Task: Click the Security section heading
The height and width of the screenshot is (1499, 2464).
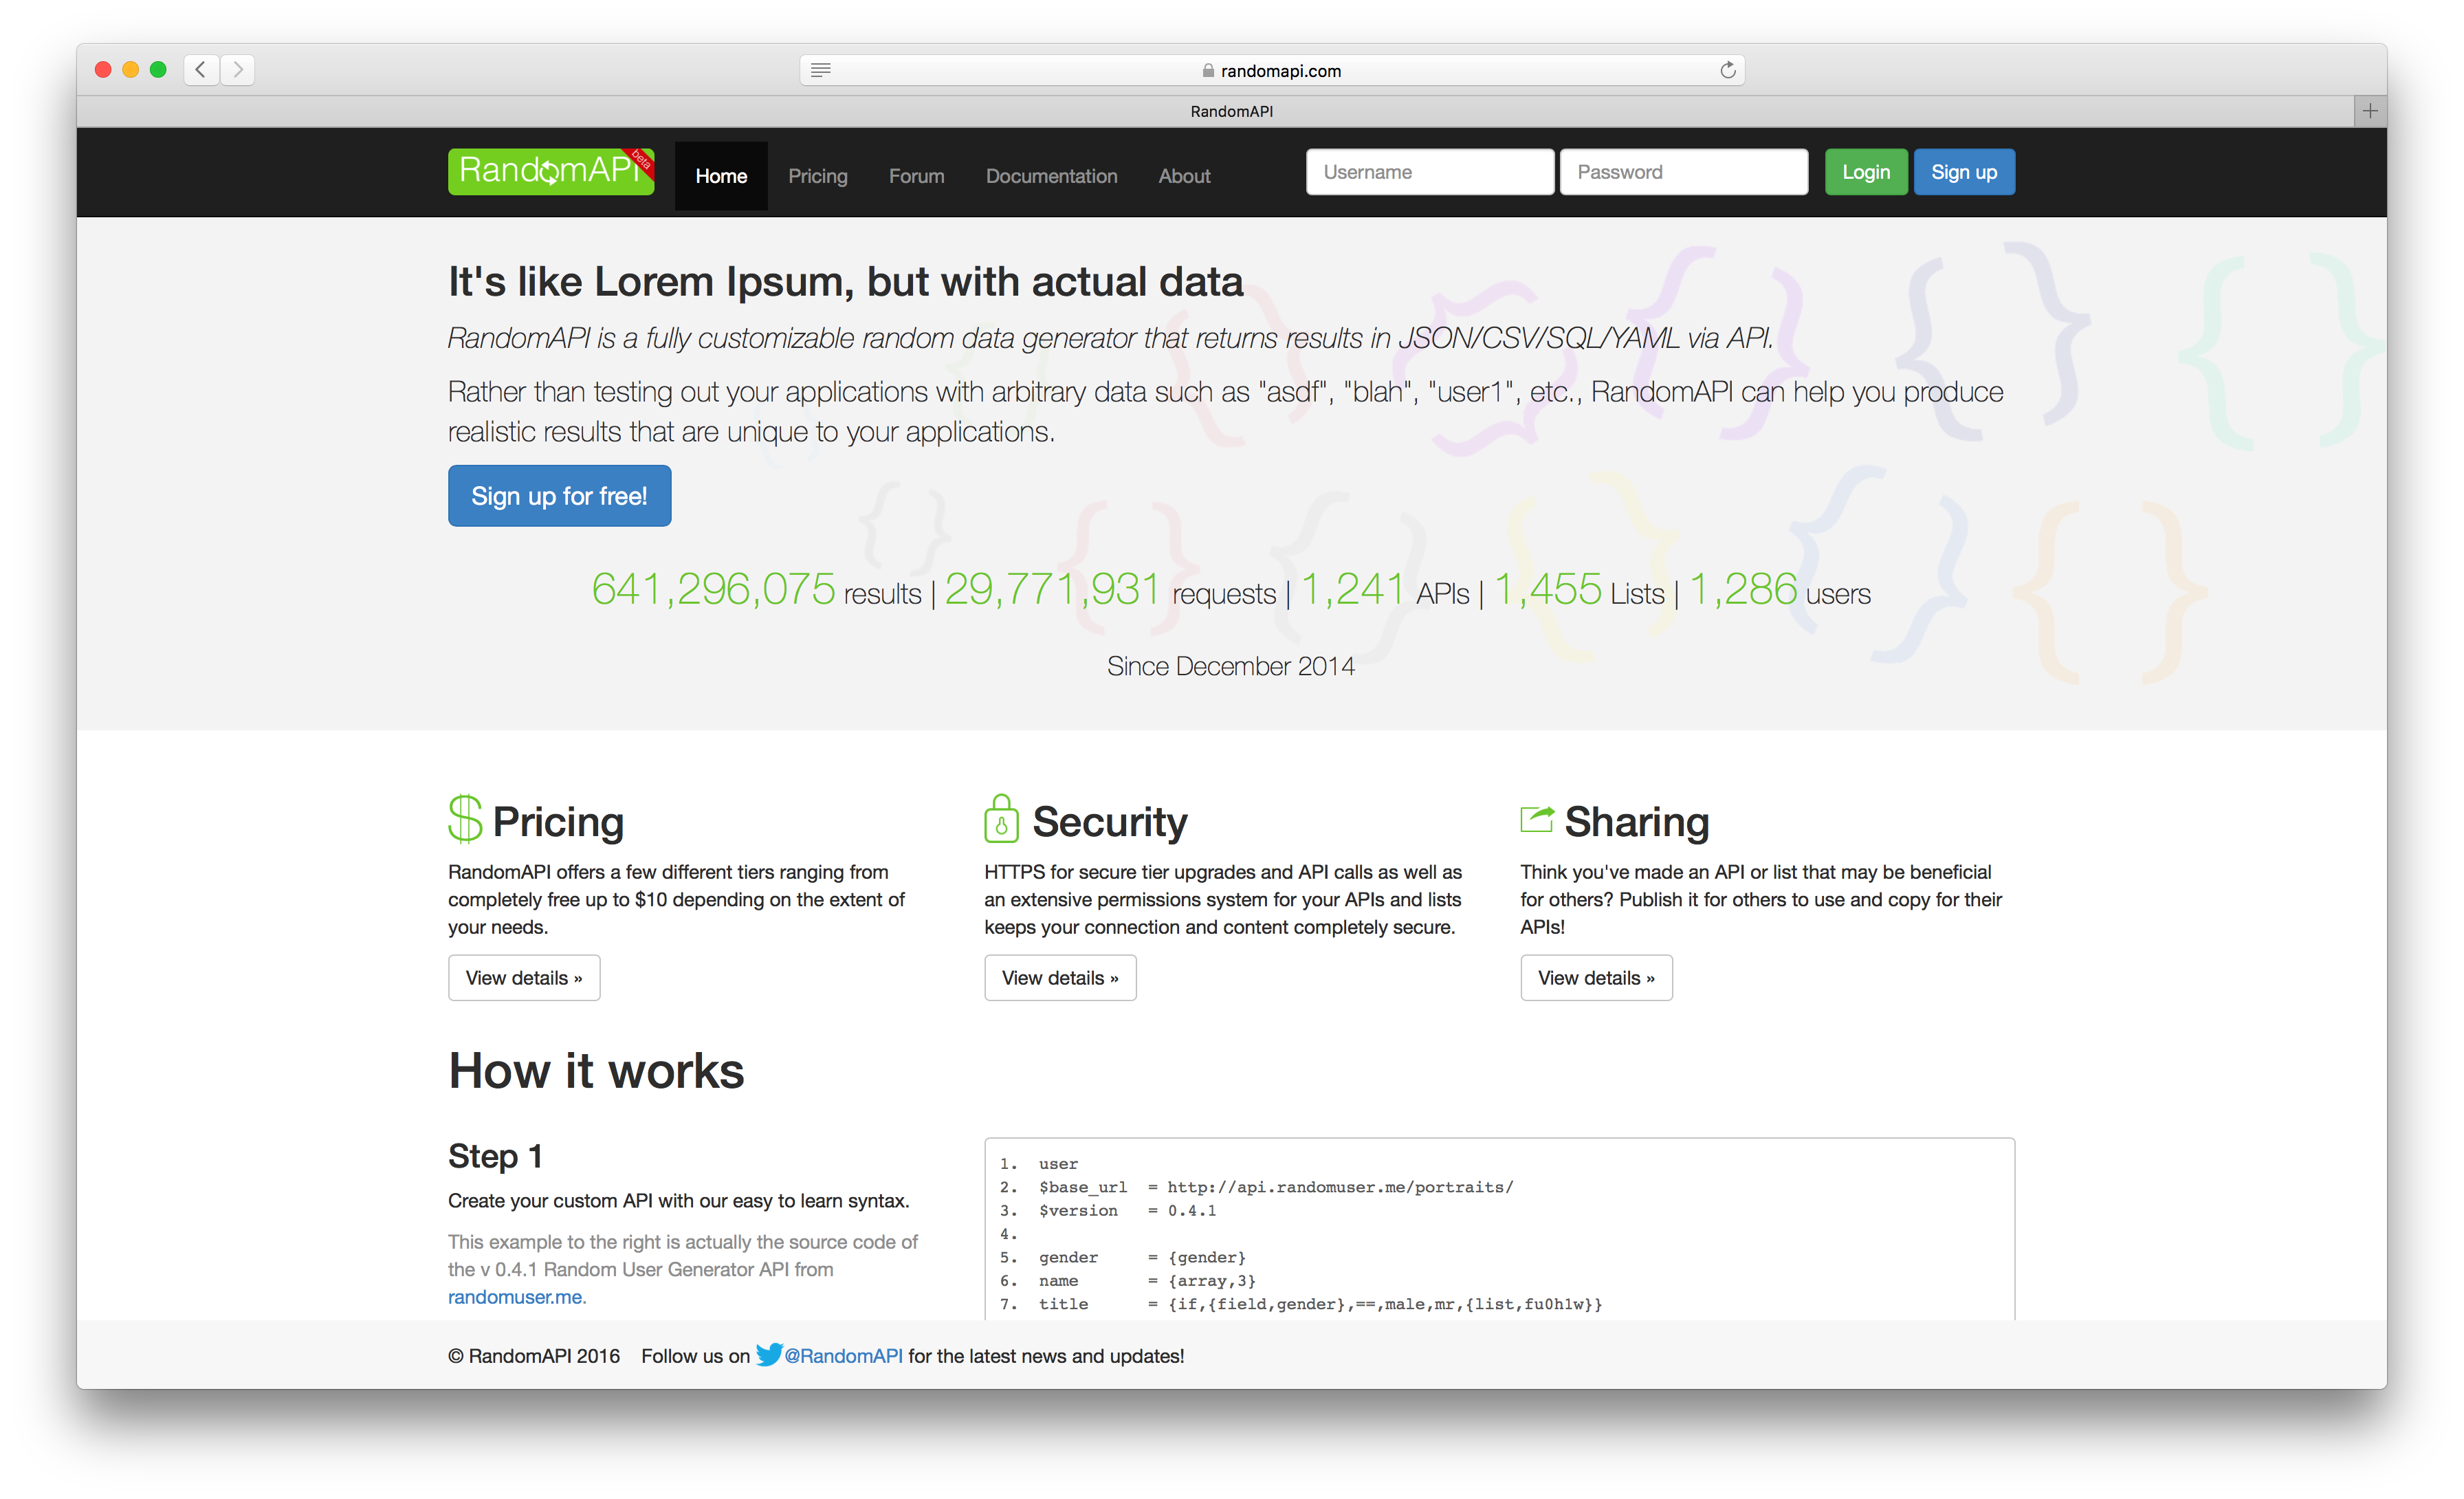Action: click(x=1110, y=821)
